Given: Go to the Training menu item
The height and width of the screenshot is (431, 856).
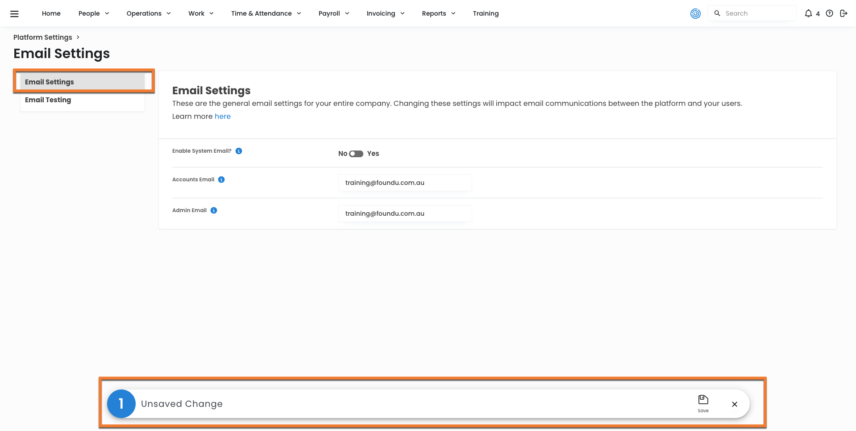Looking at the screenshot, I should point(486,13).
